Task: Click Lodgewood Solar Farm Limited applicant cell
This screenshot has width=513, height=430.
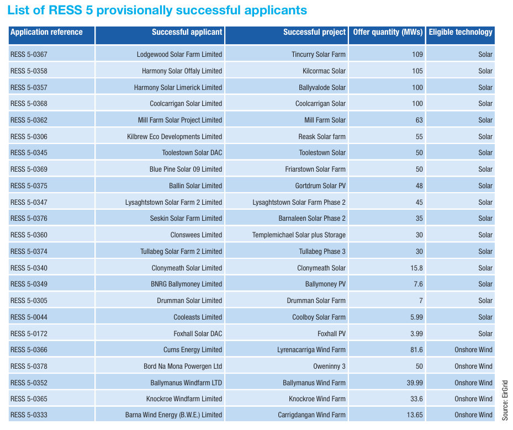Action: click(179, 55)
